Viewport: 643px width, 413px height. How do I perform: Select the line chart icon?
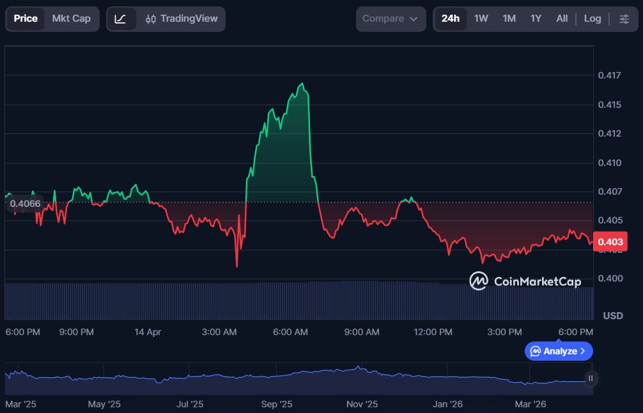121,19
